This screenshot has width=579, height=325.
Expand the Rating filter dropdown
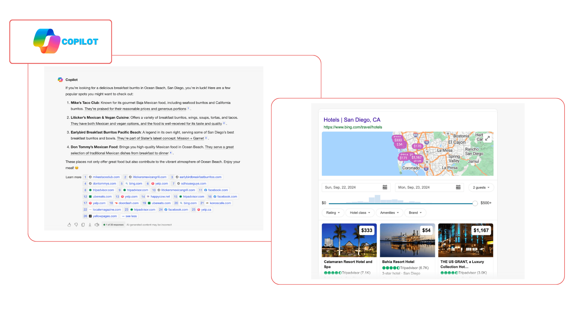pos(333,213)
